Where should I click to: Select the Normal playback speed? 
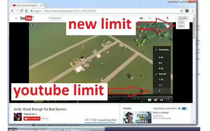(x=162, y=74)
